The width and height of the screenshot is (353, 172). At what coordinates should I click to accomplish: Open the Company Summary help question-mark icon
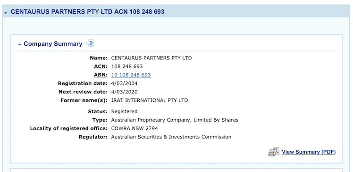tap(90, 43)
